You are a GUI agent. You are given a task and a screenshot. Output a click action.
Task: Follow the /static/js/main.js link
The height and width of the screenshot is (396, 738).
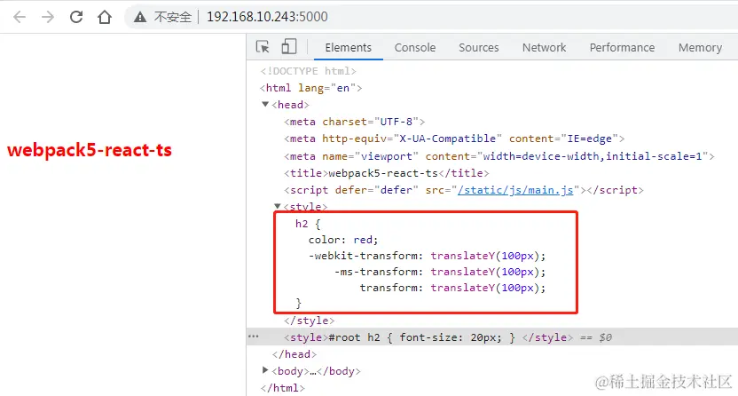coord(515,190)
